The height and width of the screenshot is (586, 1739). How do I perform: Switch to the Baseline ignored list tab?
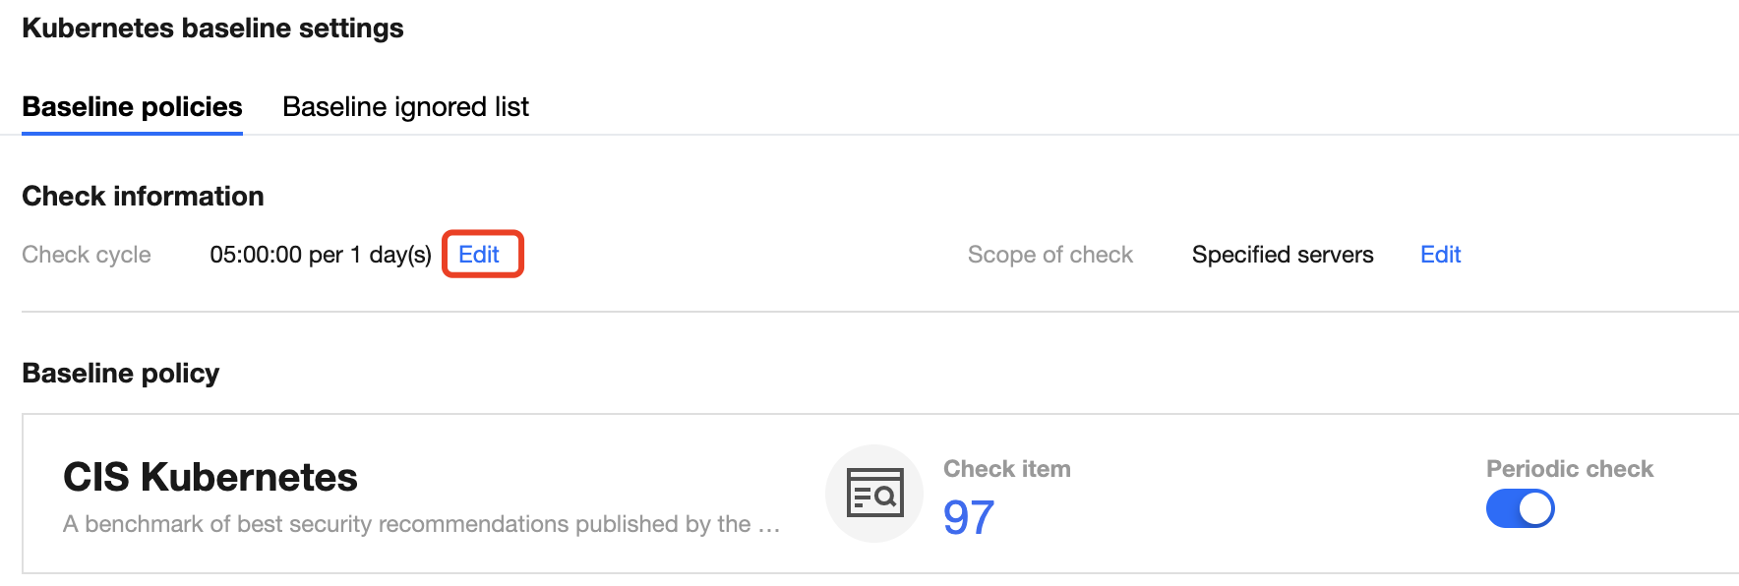405,106
